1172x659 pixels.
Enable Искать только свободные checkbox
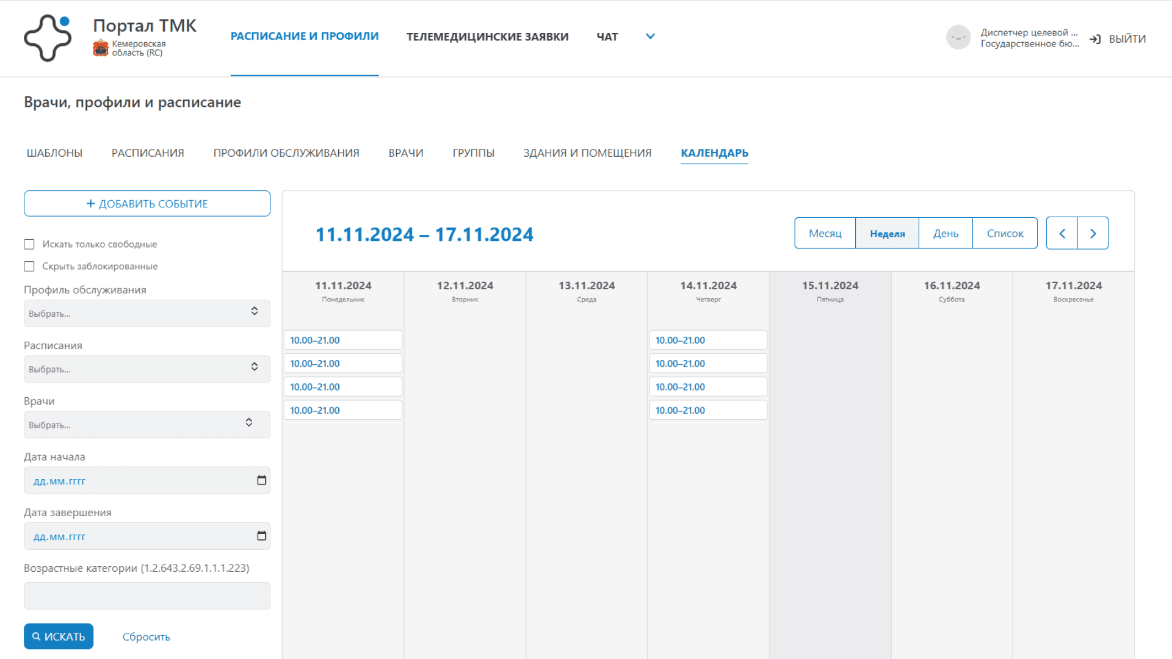coord(29,244)
